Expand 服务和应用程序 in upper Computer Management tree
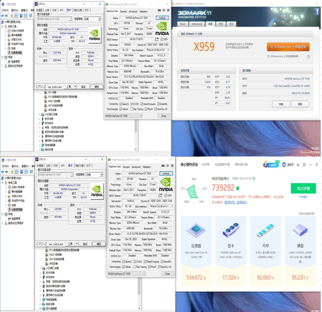Image resolution: width=322 pixels, height=312 pixels. (x=2, y=66)
